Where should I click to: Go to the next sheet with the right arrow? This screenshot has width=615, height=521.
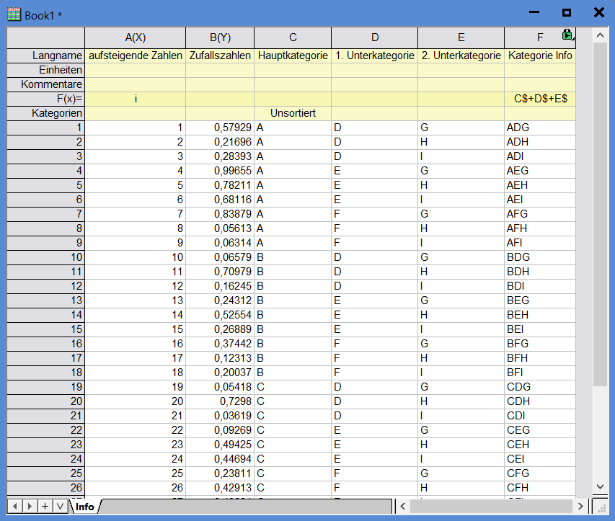[x=30, y=506]
